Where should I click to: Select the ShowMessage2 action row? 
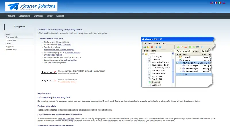click(193, 68)
